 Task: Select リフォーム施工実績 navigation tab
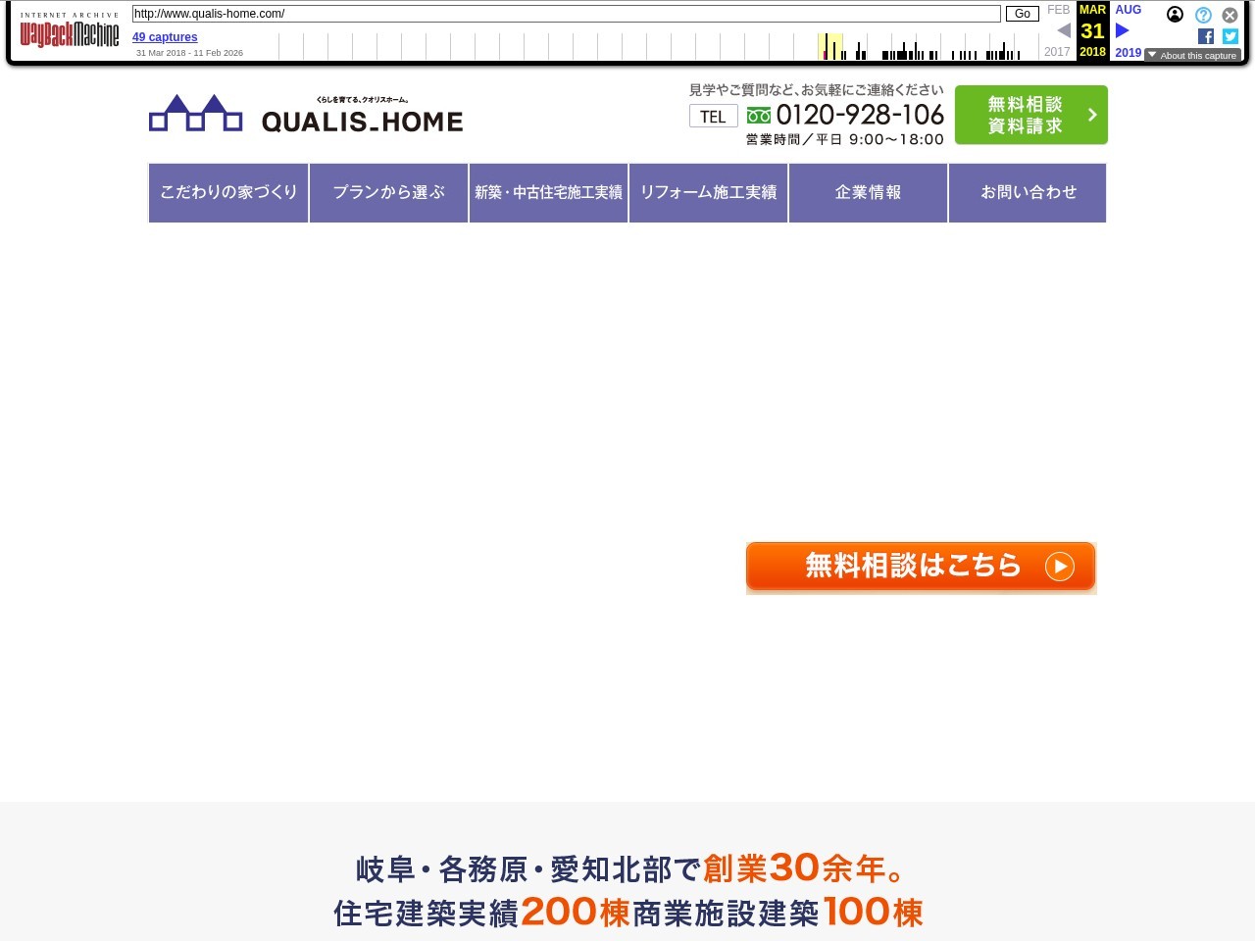pyautogui.click(x=708, y=193)
